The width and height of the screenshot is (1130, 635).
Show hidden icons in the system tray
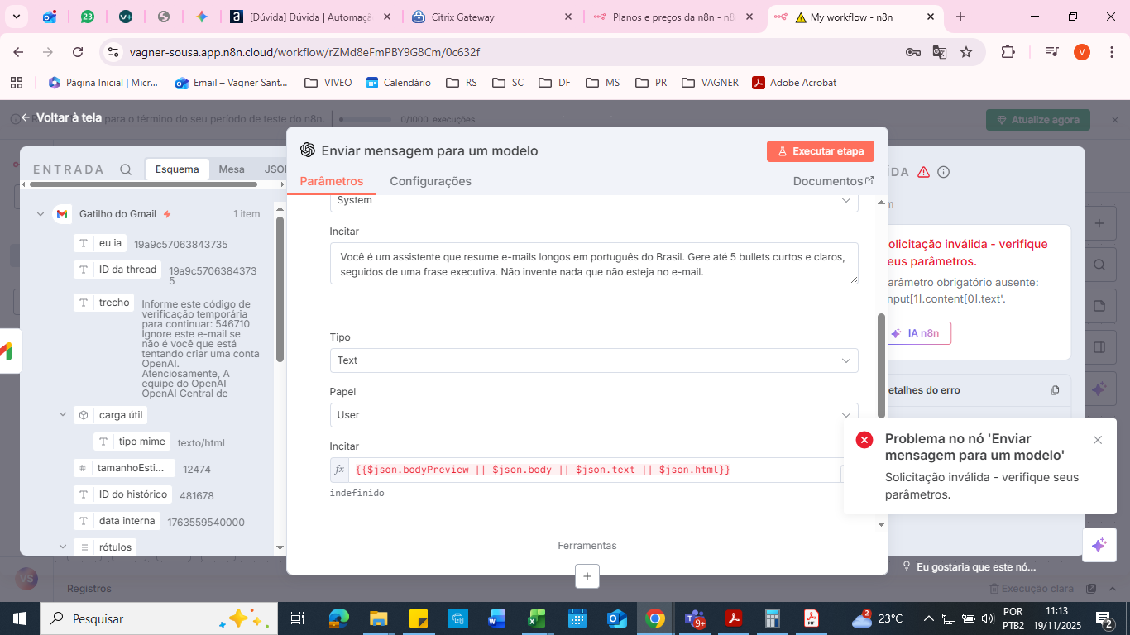coord(930,618)
